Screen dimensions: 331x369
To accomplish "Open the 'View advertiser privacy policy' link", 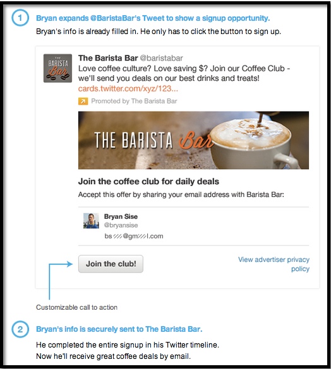I will 274,264.
